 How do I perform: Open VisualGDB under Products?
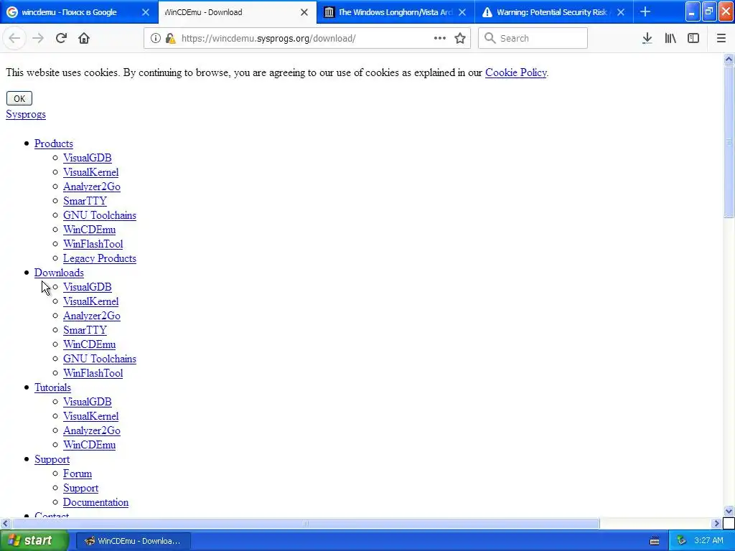[87, 158]
